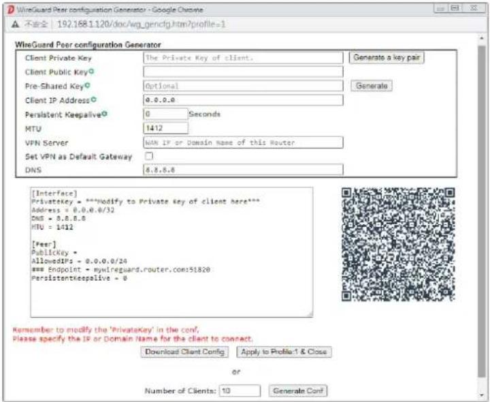Image resolution: width=490 pixels, height=402 pixels.
Task: Click the DrayTek favicon in the title bar
Action: 11,10
